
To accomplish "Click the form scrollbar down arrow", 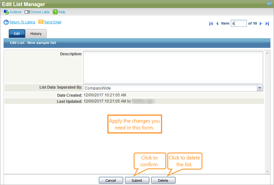I will click(x=267, y=171).
